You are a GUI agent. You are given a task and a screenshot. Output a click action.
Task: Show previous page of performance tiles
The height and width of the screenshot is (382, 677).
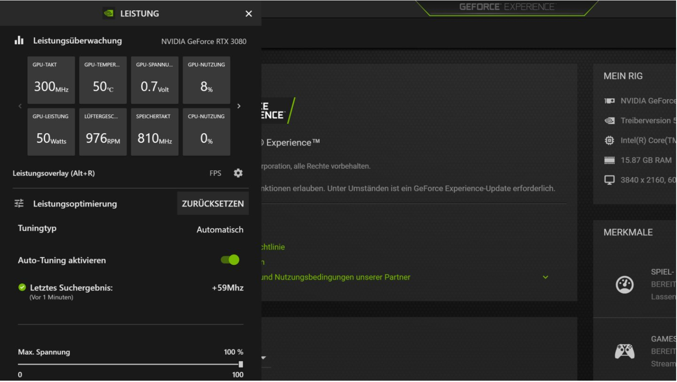[x=20, y=106]
